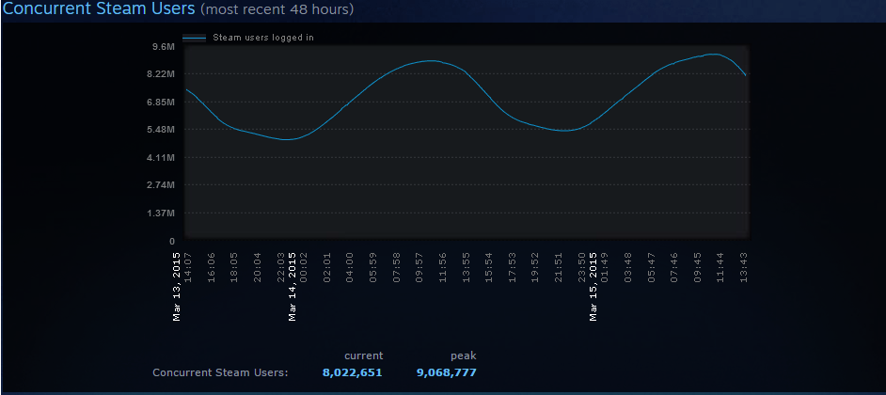Click the 04:00 time label
This screenshot has width=886, height=395.
pos(350,267)
